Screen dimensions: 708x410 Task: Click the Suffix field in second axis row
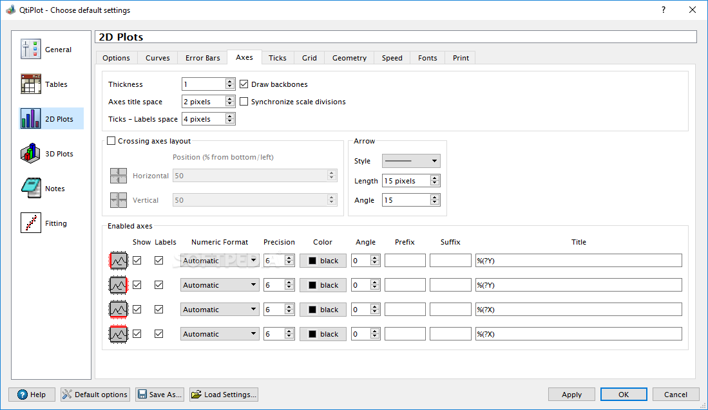pyautogui.click(x=450, y=284)
